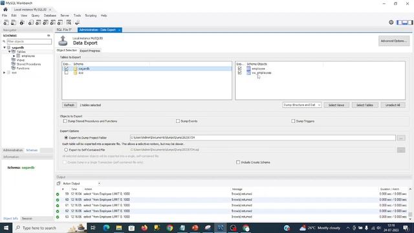414x233 pixels.
Task: Open Task View on the taskbar
Action: [x=93, y=228]
